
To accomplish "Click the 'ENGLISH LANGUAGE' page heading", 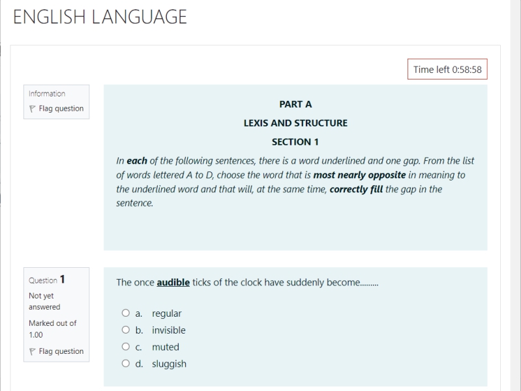I will point(100,17).
